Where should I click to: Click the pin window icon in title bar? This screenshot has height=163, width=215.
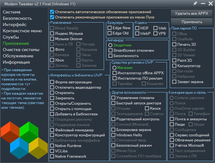coord(196,3)
